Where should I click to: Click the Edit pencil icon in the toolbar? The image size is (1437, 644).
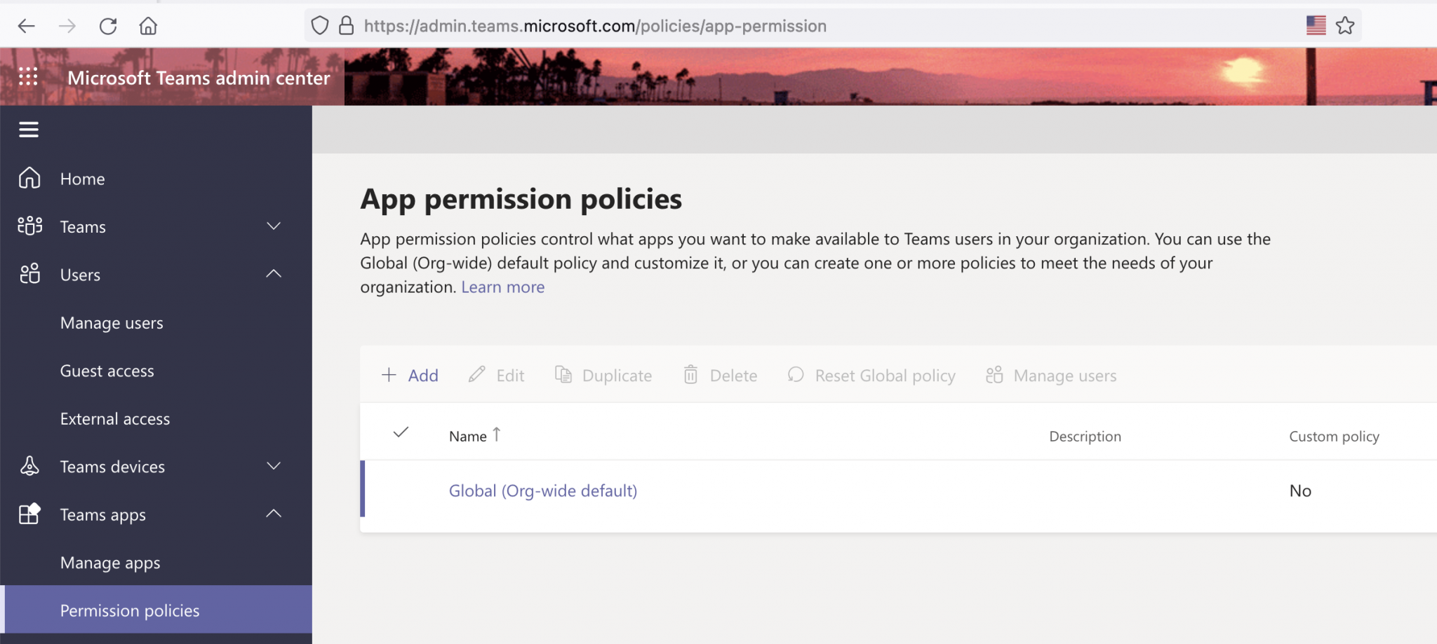point(476,375)
